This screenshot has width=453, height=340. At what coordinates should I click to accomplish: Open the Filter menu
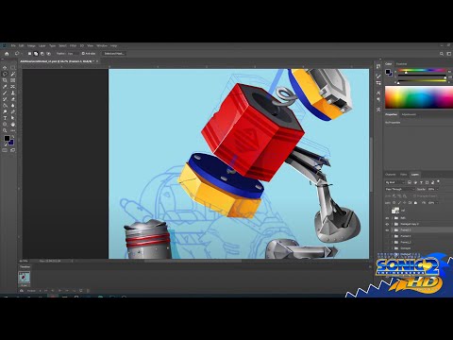click(x=73, y=45)
